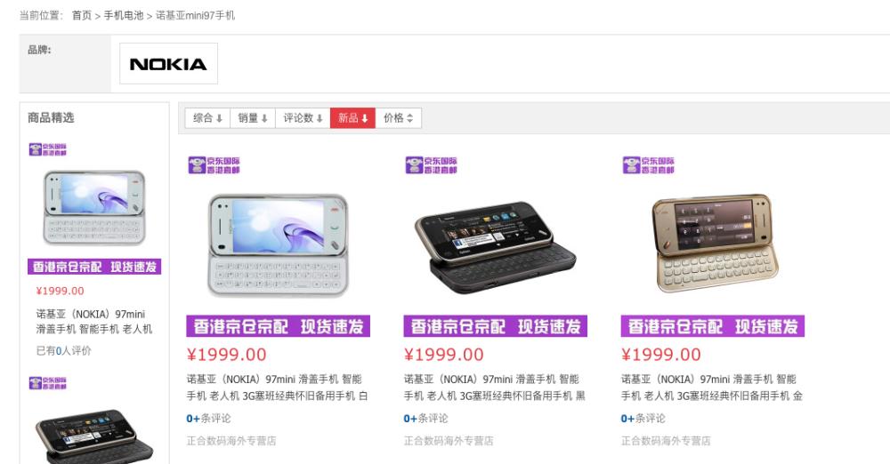Open 手机电池 breadcrumb link
The width and height of the screenshot is (890, 464).
[x=124, y=15]
